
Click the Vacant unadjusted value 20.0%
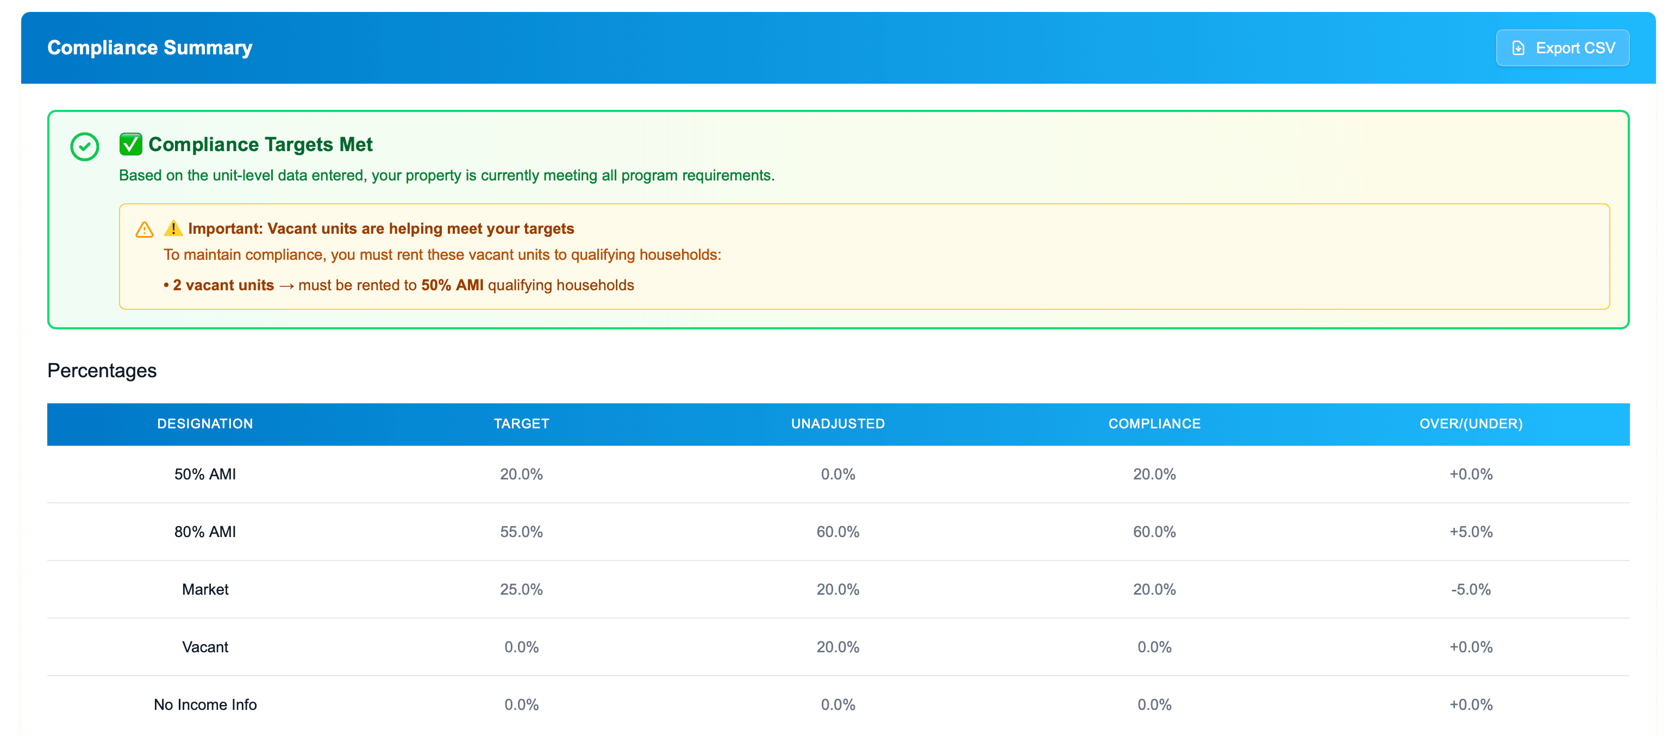coord(837,647)
